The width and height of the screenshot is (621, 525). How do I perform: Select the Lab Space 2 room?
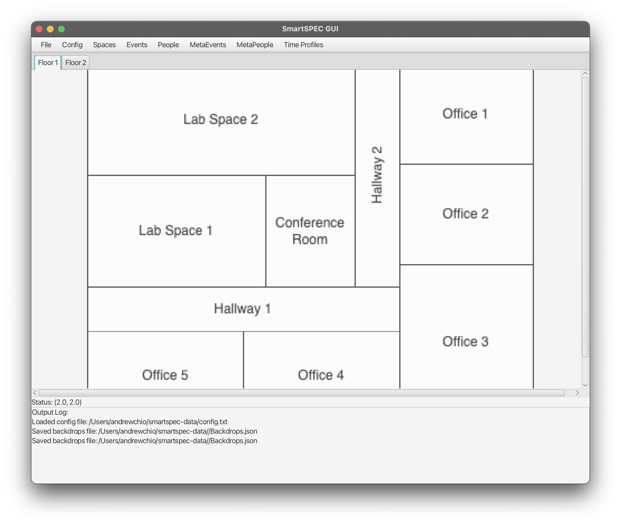point(221,122)
